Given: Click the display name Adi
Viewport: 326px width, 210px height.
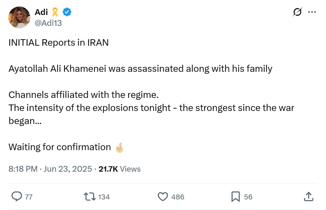Looking at the screenshot, I should (x=41, y=12).
